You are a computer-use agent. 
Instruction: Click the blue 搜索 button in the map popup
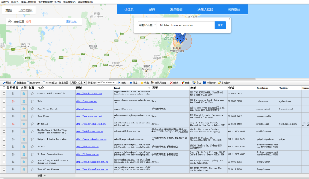[220, 25]
